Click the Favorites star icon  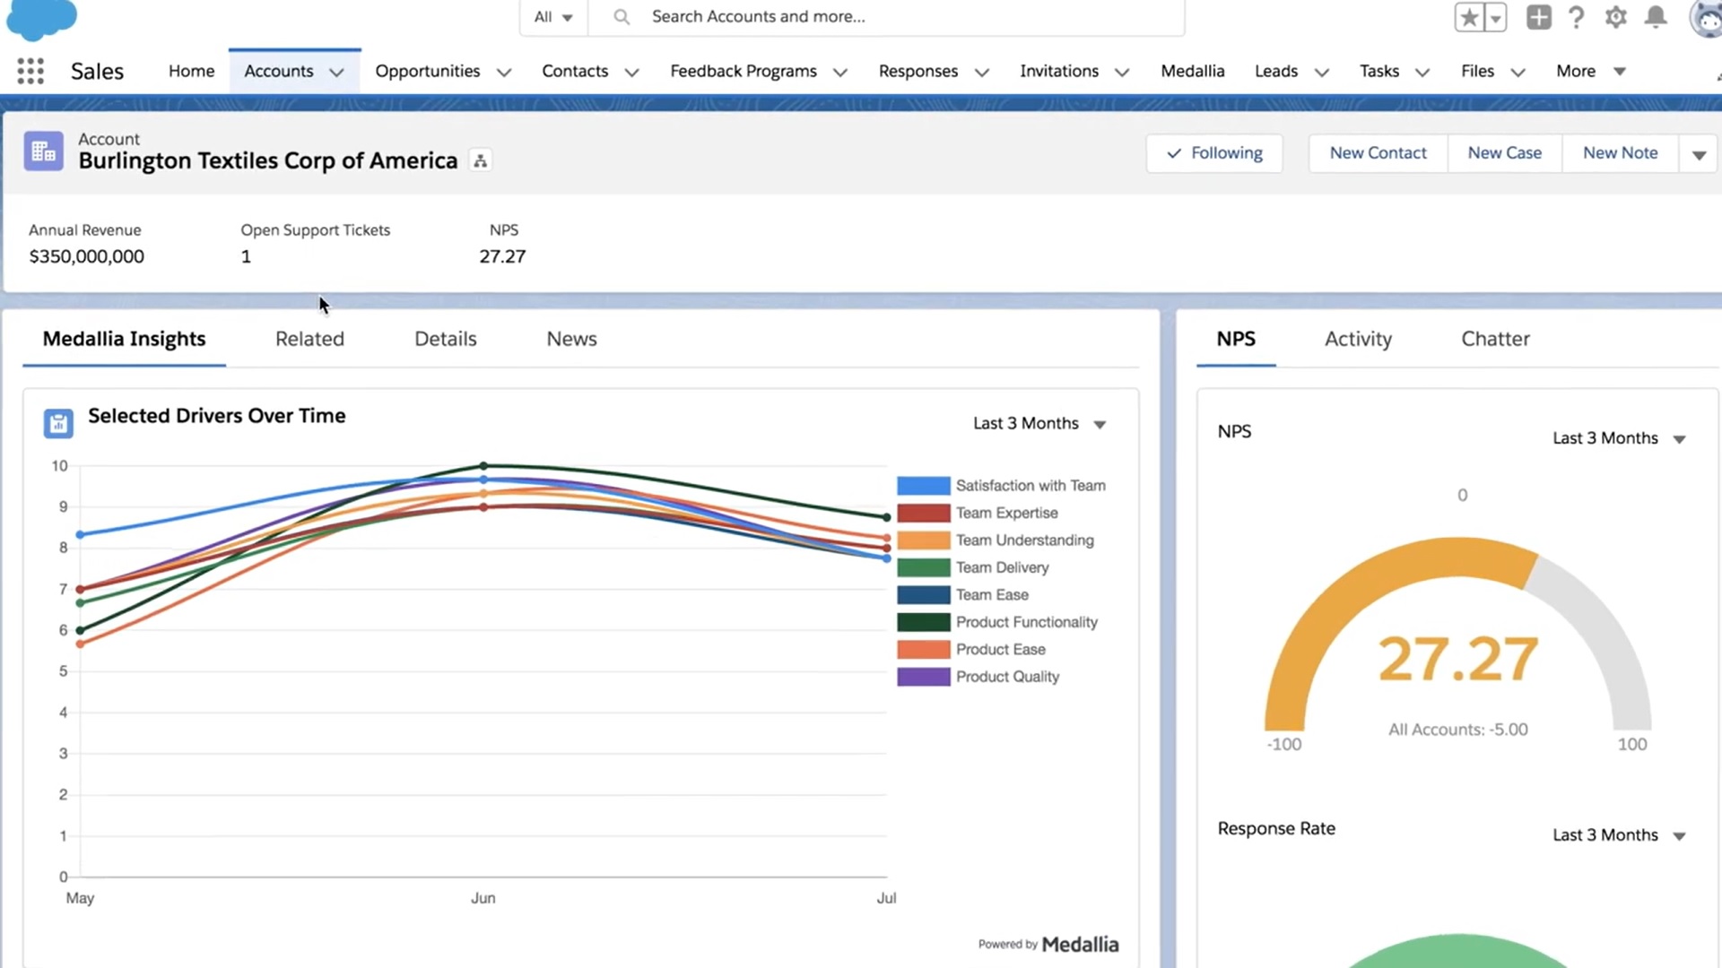pos(1469,17)
